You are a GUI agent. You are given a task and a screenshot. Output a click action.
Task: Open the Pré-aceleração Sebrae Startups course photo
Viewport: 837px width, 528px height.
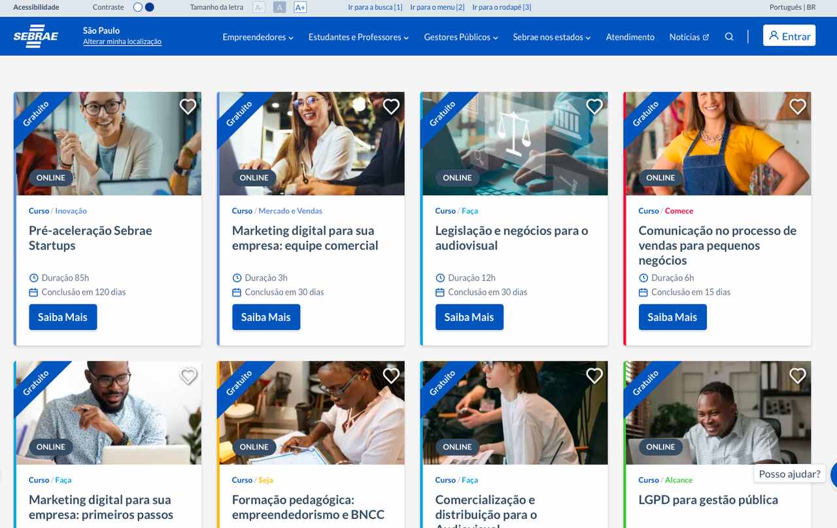[x=109, y=144]
